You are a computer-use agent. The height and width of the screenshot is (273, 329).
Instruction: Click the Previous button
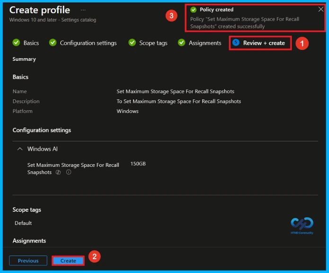[x=28, y=261]
